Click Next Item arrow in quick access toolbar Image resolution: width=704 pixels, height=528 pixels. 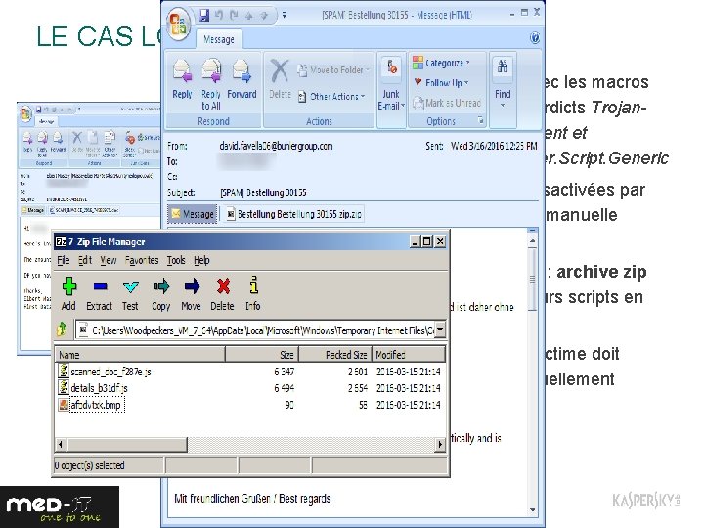(264, 16)
